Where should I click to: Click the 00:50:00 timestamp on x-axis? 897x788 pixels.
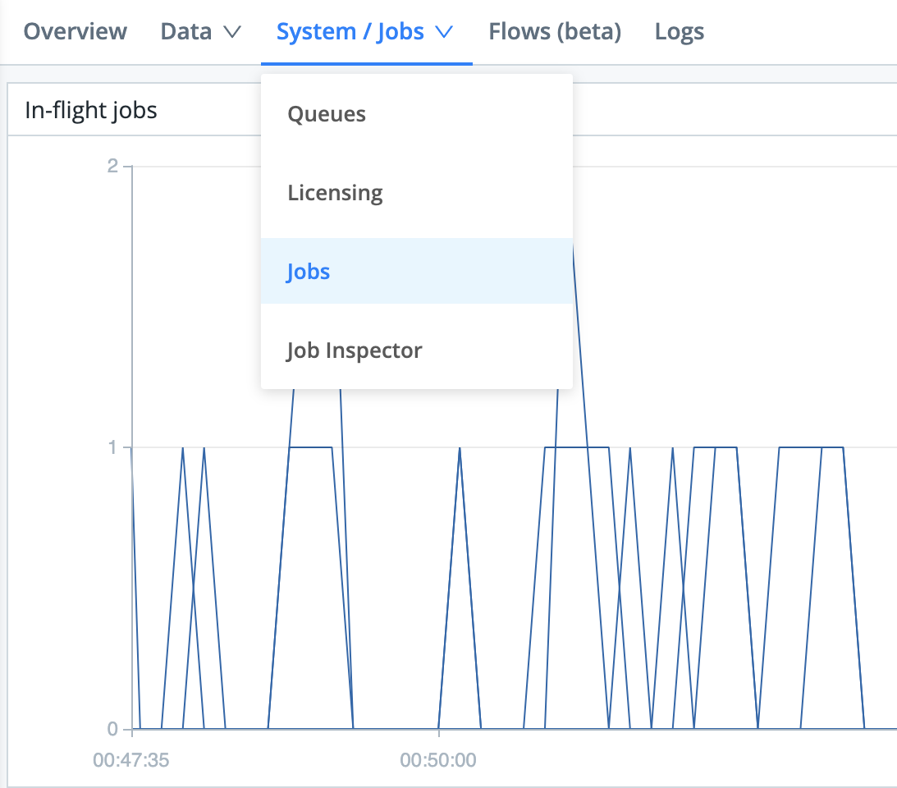click(x=439, y=760)
